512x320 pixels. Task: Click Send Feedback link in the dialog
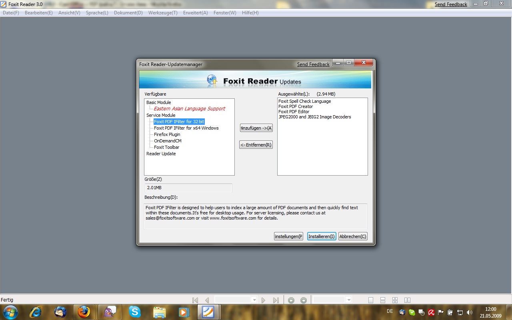pyautogui.click(x=313, y=64)
